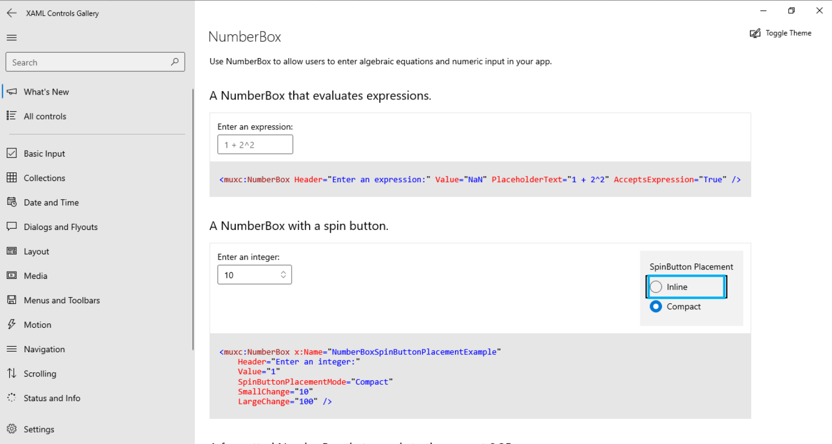Click the Layout icon in sidebar
832x444 pixels.
(11, 251)
